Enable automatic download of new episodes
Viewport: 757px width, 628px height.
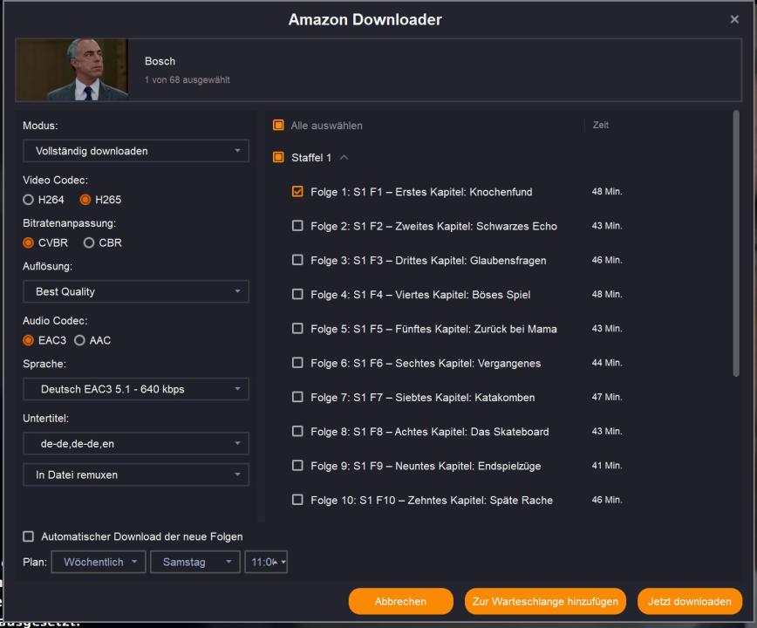click(29, 536)
